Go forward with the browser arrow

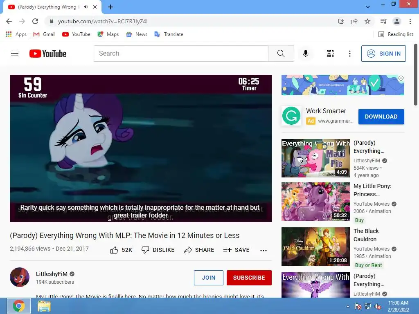(22, 21)
